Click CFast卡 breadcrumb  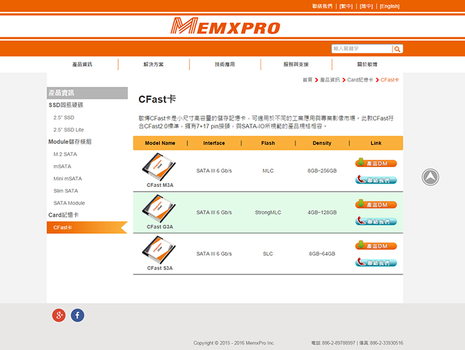coord(390,80)
